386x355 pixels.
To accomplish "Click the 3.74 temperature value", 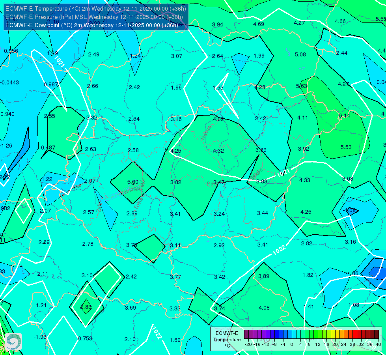I will (219, 308).
